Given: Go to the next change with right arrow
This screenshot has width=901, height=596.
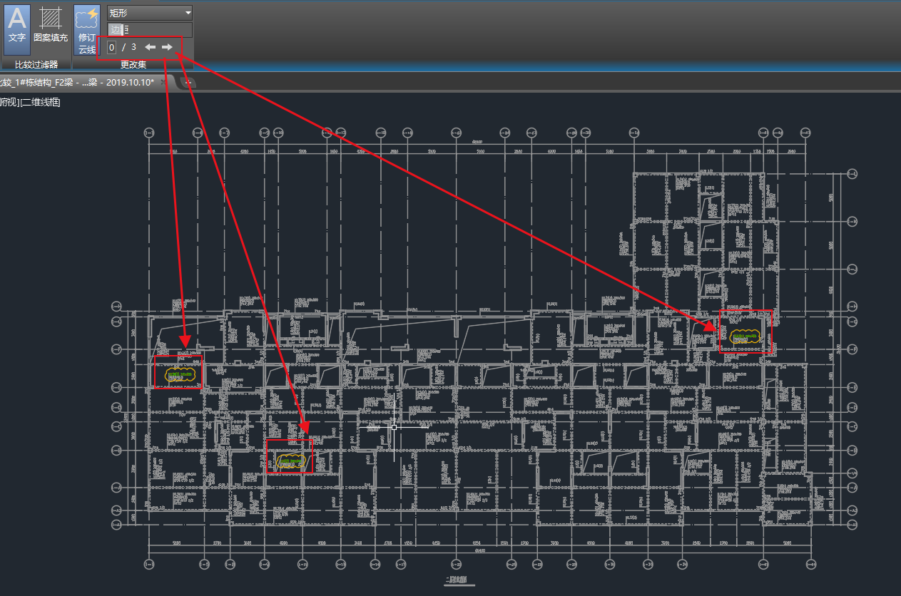Looking at the screenshot, I should (167, 47).
